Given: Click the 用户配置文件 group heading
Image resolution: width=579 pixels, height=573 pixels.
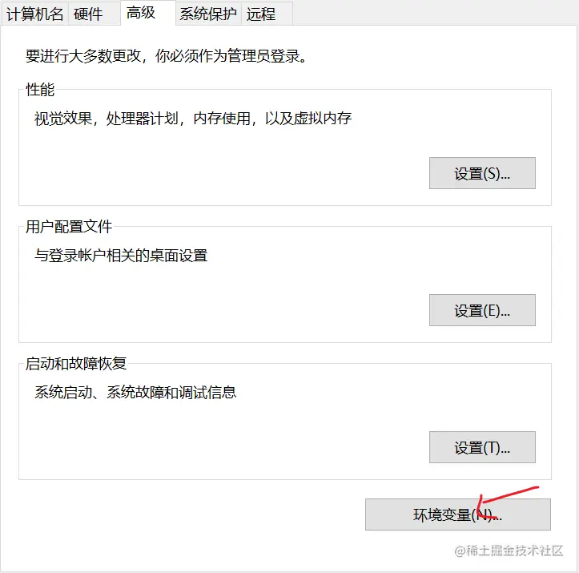Looking at the screenshot, I should point(69,227).
